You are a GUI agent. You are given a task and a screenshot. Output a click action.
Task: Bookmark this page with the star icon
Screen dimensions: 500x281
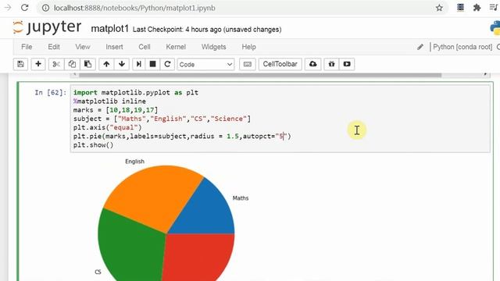439,8
